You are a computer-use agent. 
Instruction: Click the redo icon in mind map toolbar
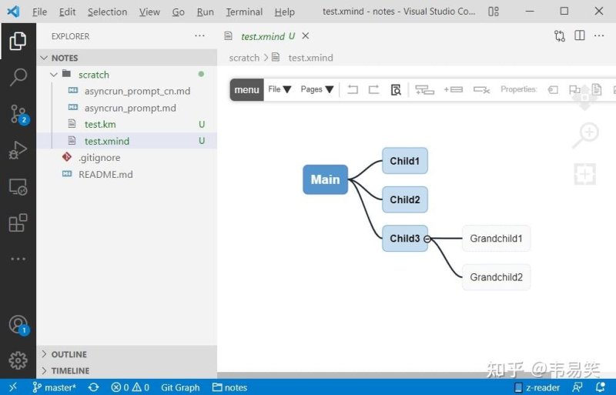(373, 89)
